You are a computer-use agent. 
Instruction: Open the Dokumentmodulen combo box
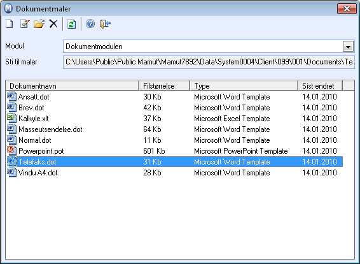(209, 47)
